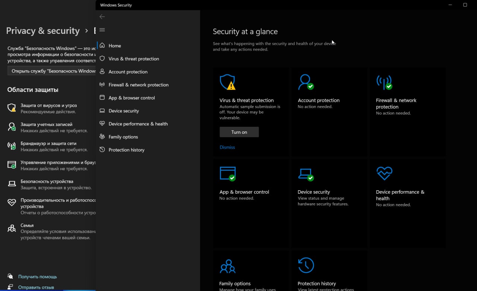The height and width of the screenshot is (291, 477).
Task: Click the Открыть службу Безопасность Windows button
Action: tap(52, 71)
